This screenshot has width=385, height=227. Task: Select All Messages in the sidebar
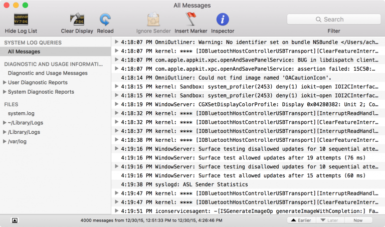pyautogui.click(x=24, y=52)
